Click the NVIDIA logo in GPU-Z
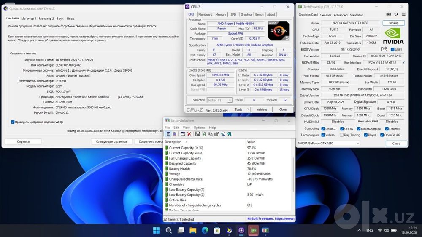The image size is (422, 237). (x=393, y=36)
